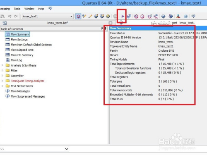Viewport: 207px width, 155px height.
Task: Open the bottom command combo box arrow
Action: (67, 149)
